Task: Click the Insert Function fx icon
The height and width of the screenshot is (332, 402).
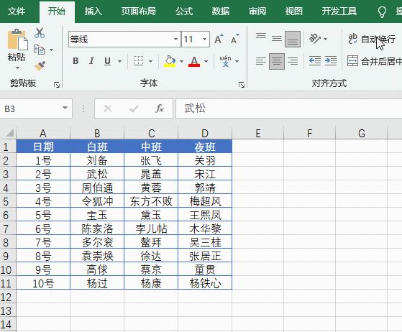Action: [159, 109]
